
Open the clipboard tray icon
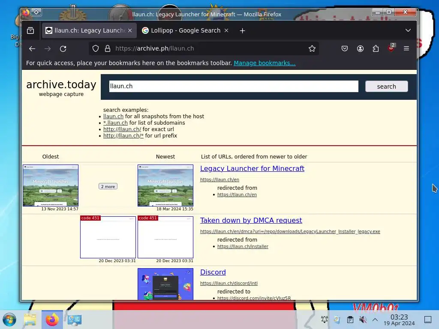click(x=350, y=320)
